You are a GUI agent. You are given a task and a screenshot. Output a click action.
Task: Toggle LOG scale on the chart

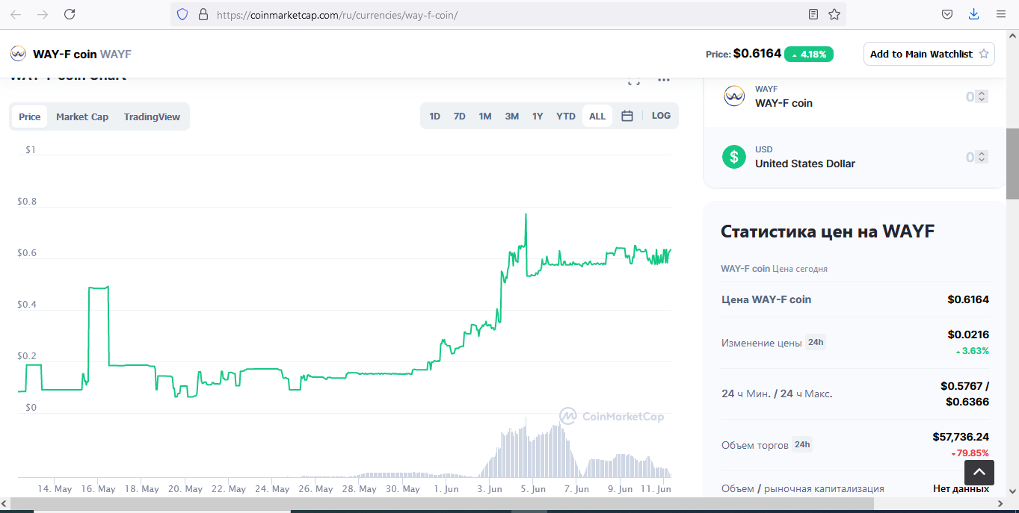click(x=661, y=116)
